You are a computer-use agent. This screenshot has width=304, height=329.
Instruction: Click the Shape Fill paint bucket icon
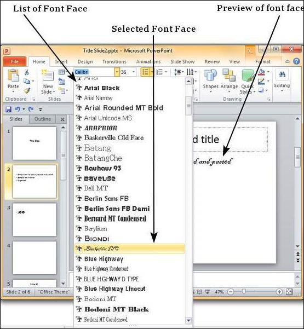click(261, 72)
